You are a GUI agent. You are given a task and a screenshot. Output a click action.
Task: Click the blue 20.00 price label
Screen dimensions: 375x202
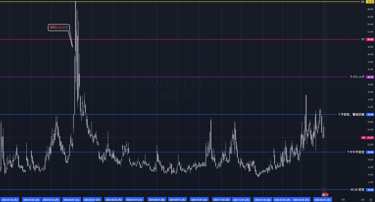[370, 152]
